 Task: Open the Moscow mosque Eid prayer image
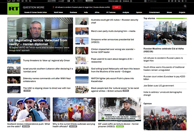pos(165,33)
